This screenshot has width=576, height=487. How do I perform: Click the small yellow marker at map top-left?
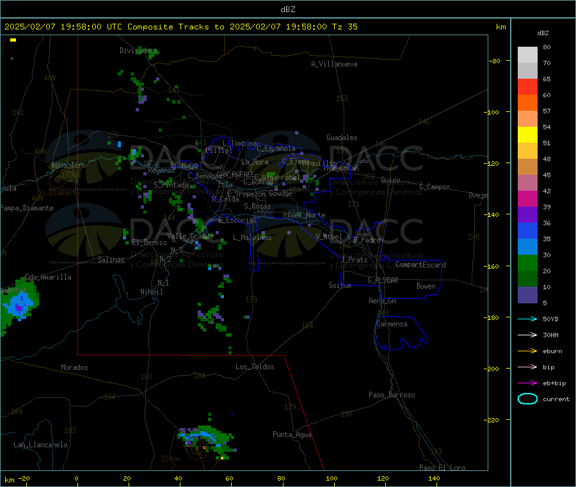[x=13, y=40]
